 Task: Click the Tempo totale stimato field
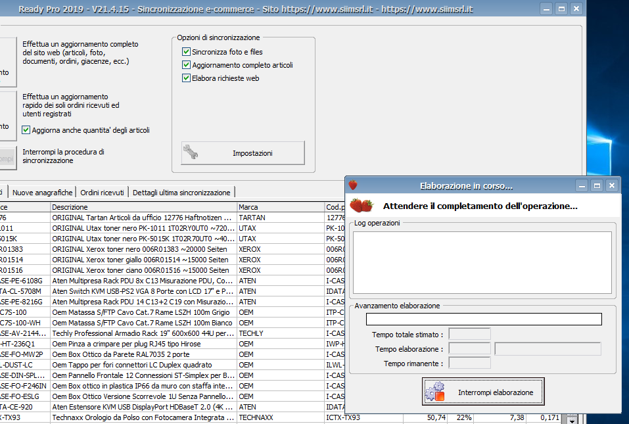tap(469, 334)
